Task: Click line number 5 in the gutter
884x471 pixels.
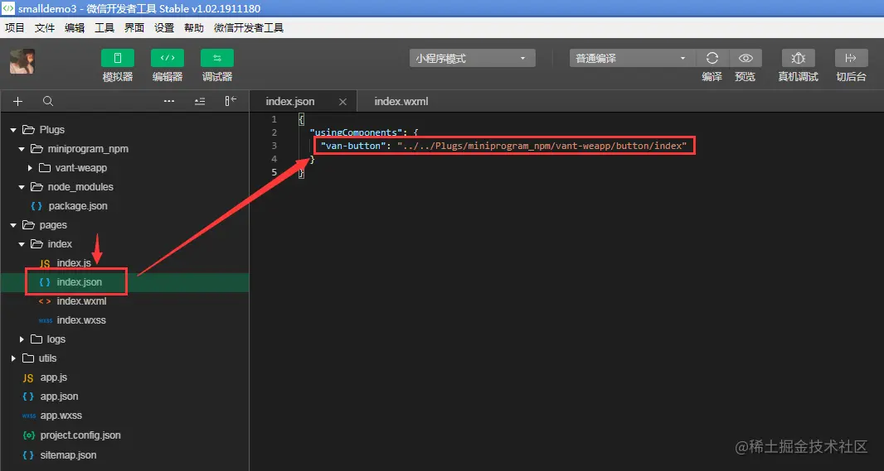Action: point(274,172)
